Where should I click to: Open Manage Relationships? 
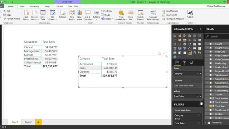153,15
